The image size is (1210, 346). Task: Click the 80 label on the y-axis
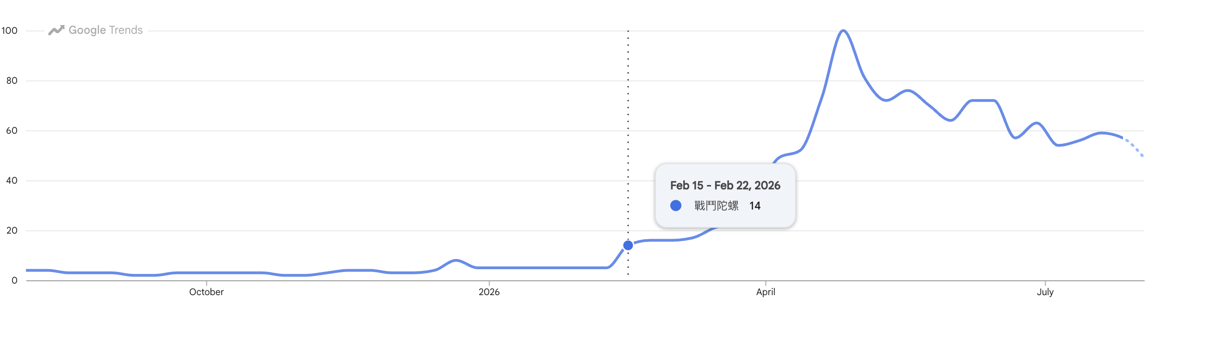click(12, 81)
